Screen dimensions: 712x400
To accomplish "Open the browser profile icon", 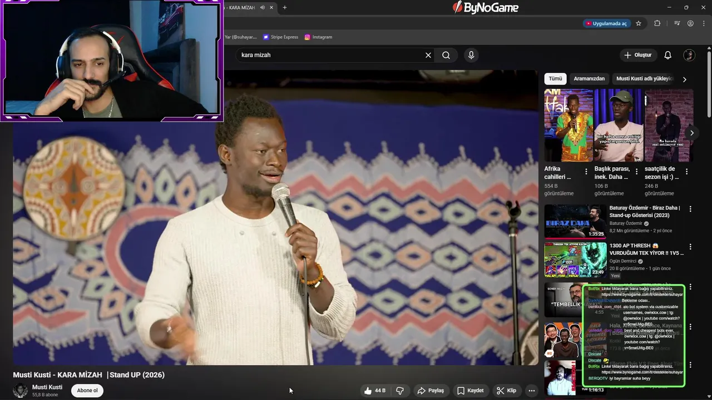I will 690,23.
